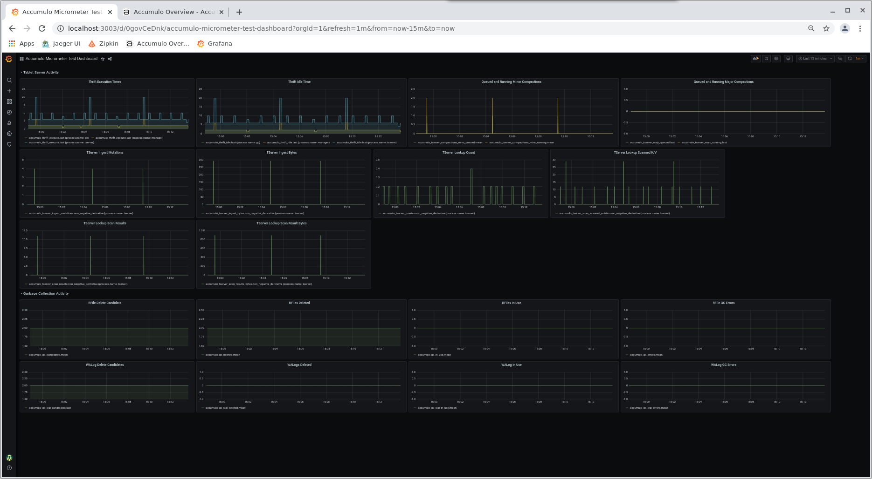This screenshot has height=479, width=872.
Task: Click RFiles Deleted panel title
Action: click(299, 303)
